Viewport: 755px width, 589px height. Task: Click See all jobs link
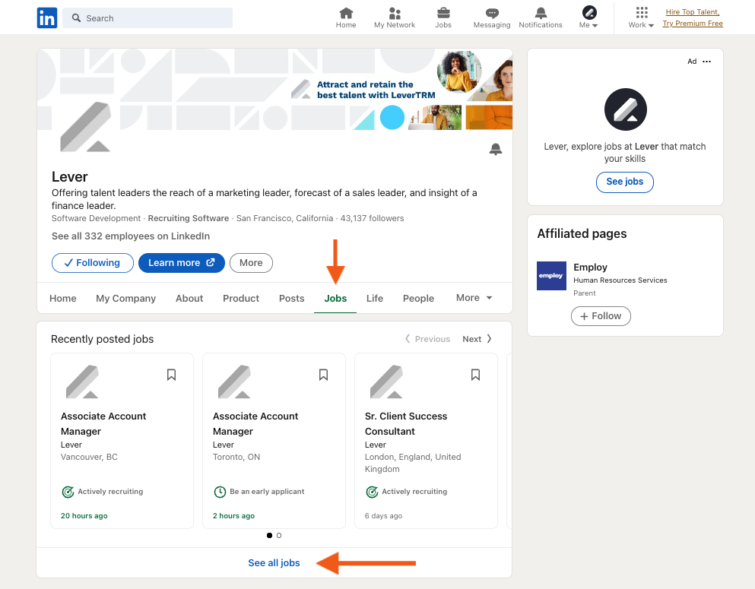click(274, 562)
